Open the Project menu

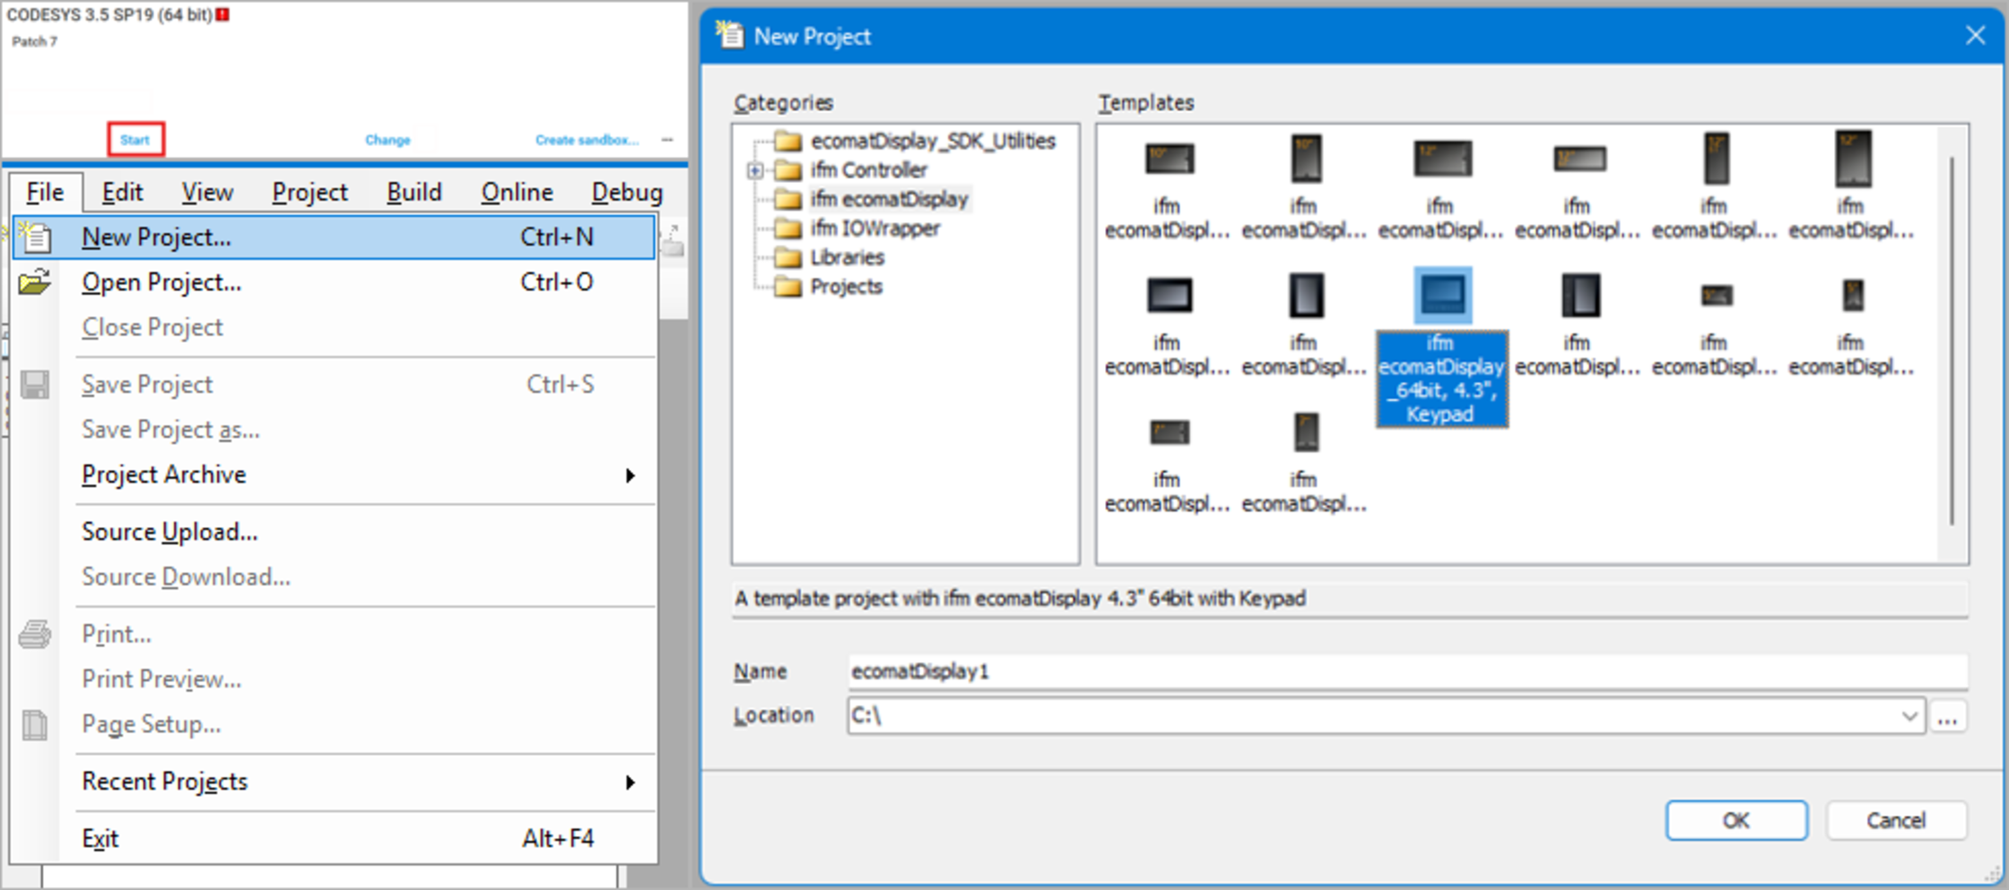(x=309, y=192)
